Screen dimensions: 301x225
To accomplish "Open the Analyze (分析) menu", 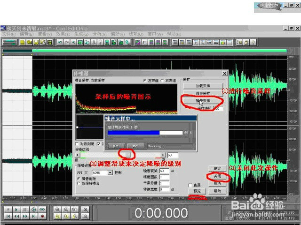I will 99,34.
